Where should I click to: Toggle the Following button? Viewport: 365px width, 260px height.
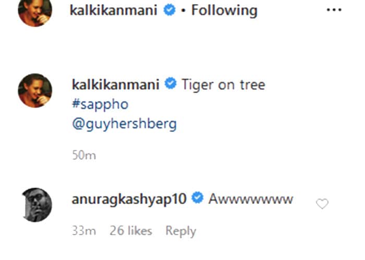[224, 10]
